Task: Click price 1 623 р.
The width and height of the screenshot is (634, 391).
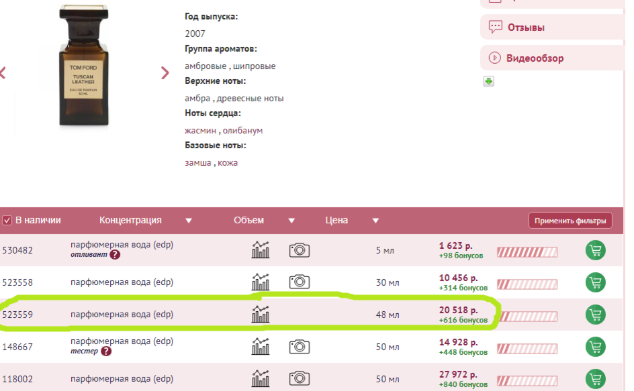Action: pos(455,245)
